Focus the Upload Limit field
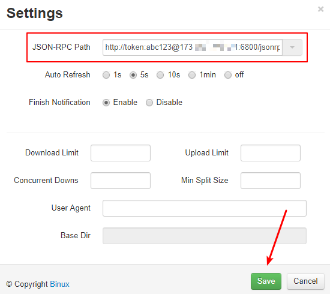330x294 pixels. point(271,153)
